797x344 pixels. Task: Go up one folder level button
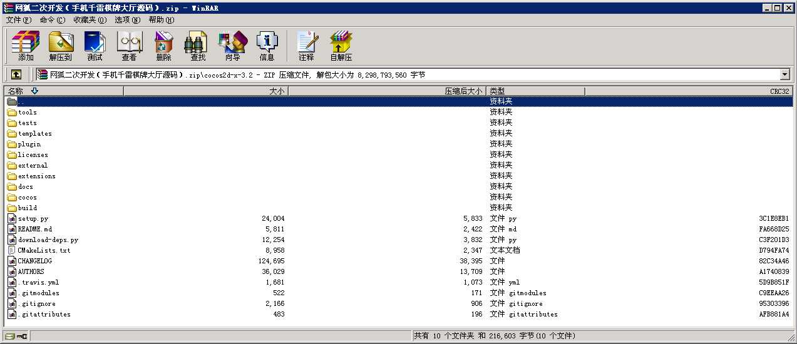(x=16, y=74)
